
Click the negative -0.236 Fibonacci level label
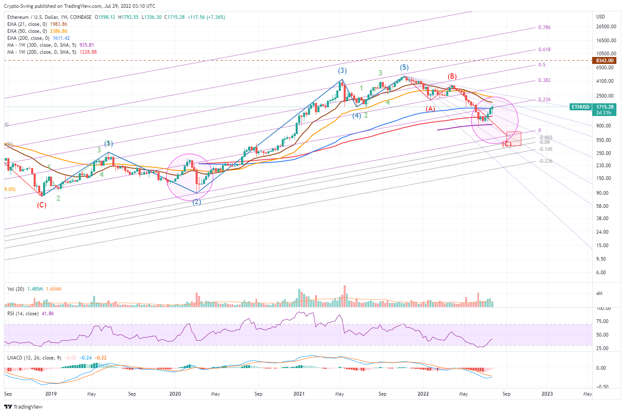click(546, 161)
